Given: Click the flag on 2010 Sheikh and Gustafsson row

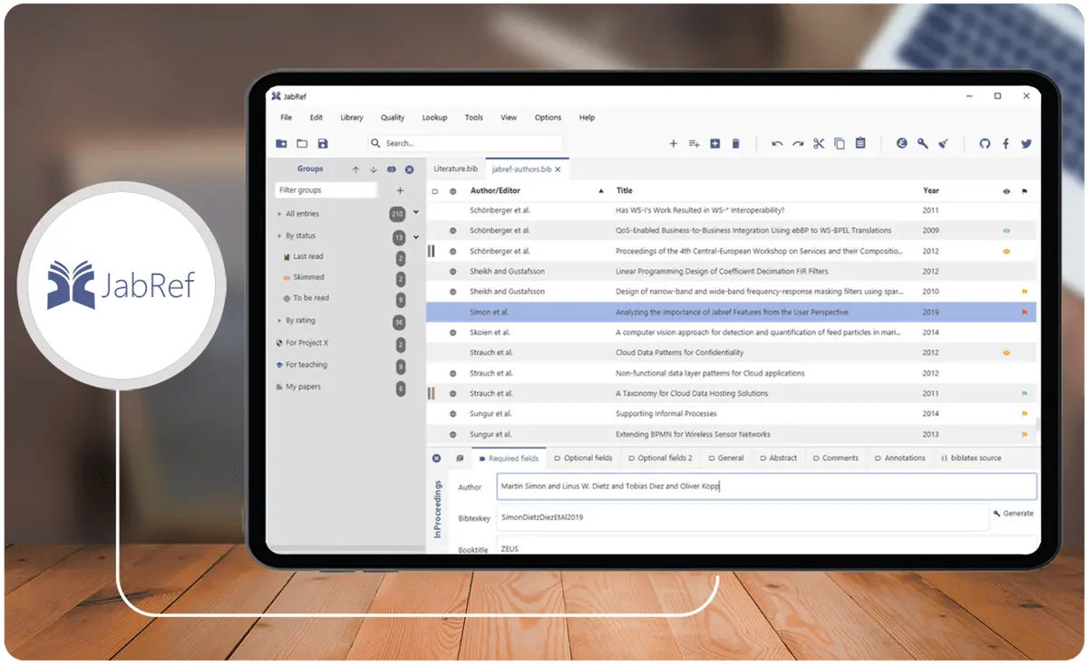Looking at the screenshot, I should pos(1025,292).
